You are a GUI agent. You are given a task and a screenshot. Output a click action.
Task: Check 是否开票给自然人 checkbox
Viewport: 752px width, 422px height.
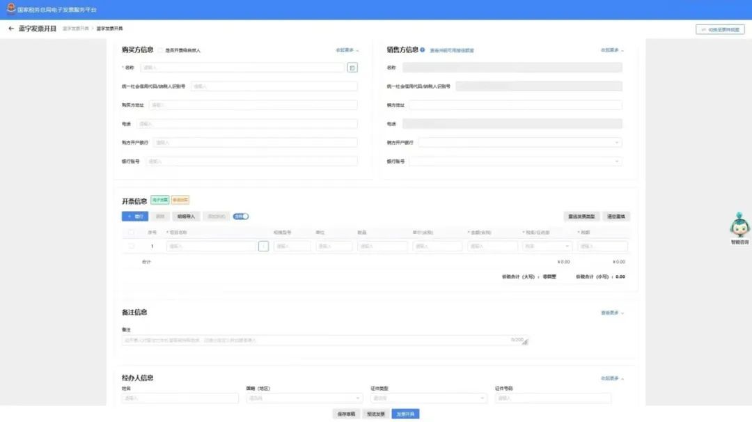[x=160, y=50]
